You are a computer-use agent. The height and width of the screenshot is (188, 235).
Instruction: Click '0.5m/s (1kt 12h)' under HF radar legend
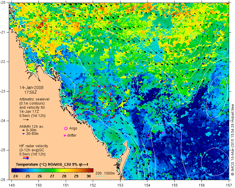(x=32, y=154)
